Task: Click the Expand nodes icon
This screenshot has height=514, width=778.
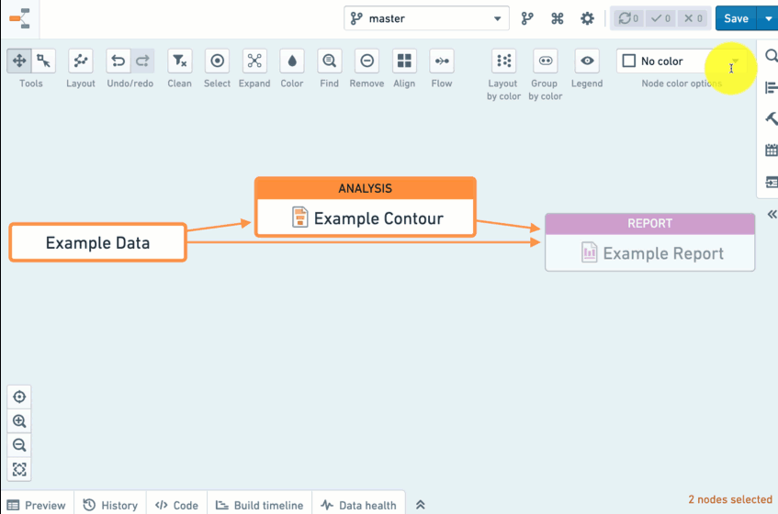Action: (254, 61)
